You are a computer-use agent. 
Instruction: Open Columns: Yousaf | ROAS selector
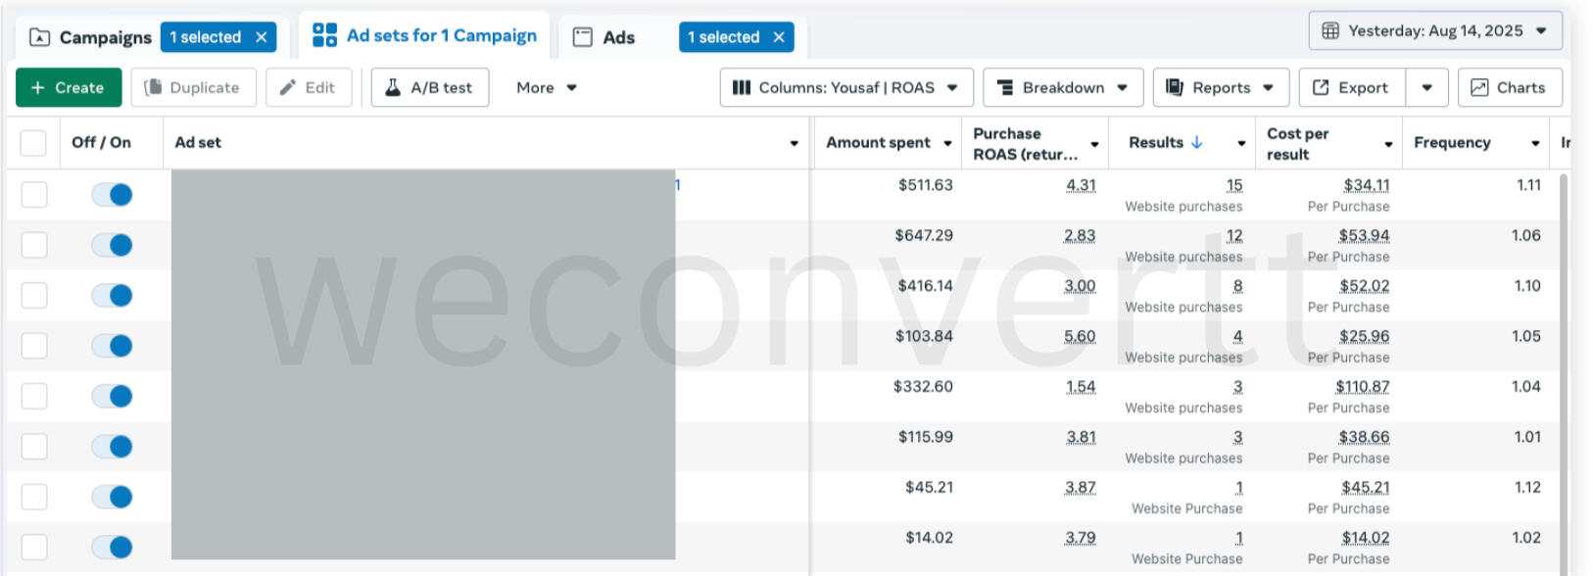[845, 87]
